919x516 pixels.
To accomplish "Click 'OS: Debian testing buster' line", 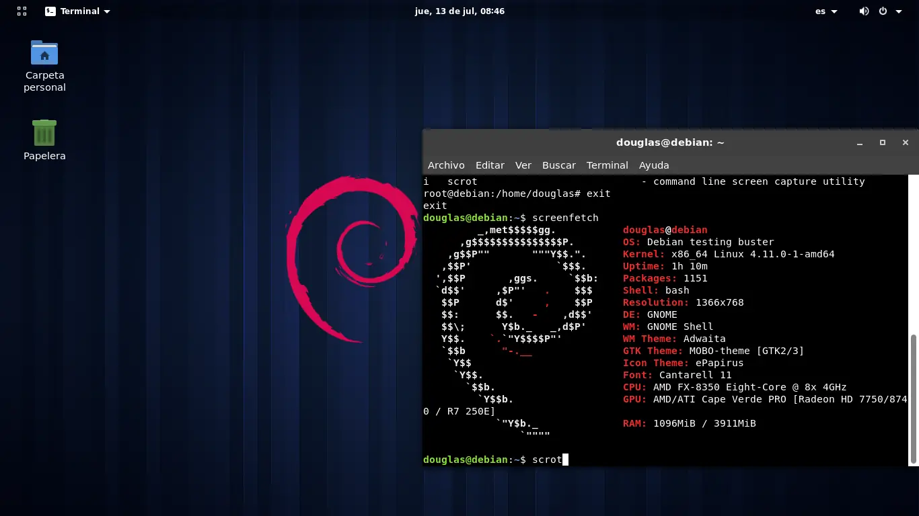I will coord(698,242).
